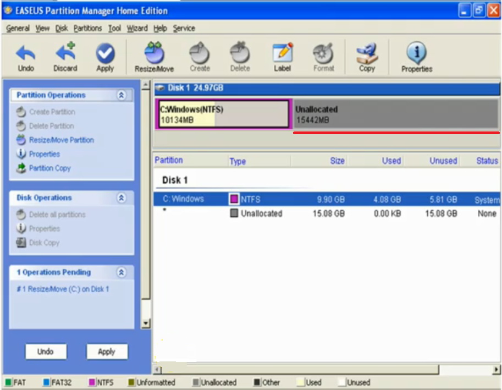Select the C: Windows row in table

pos(327,199)
